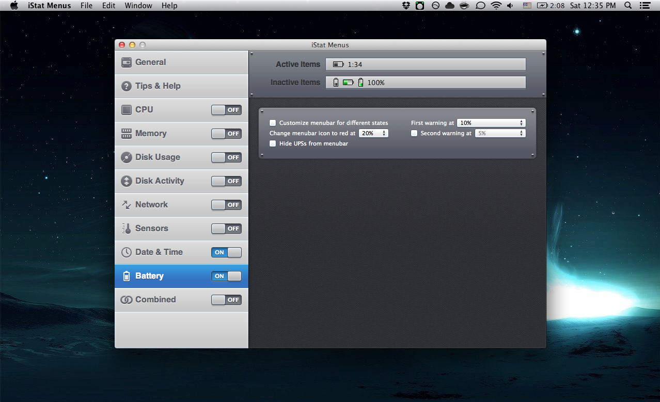
Task: Click the Network arrows icon in sidebar
Action: coord(127,205)
